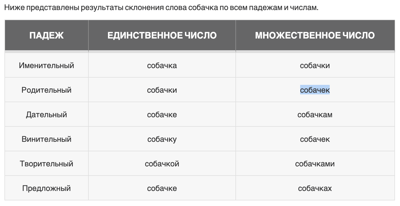Click the ПАДЕЖ column header
Image resolution: width=400 pixels, height=206 pixels.
click(x=47, y=35)
